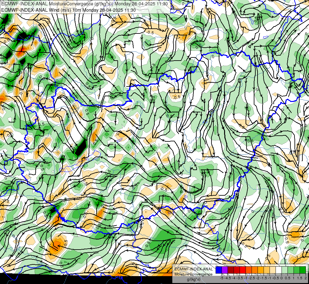Click the legend tick value -2.5

click(252, 278)
